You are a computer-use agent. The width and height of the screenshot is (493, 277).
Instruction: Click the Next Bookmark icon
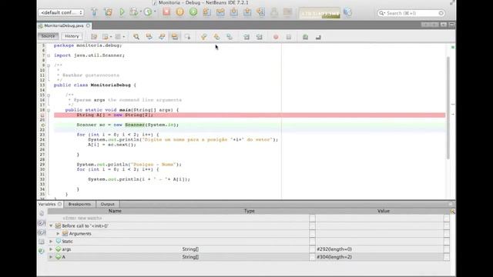coord(216,37)
